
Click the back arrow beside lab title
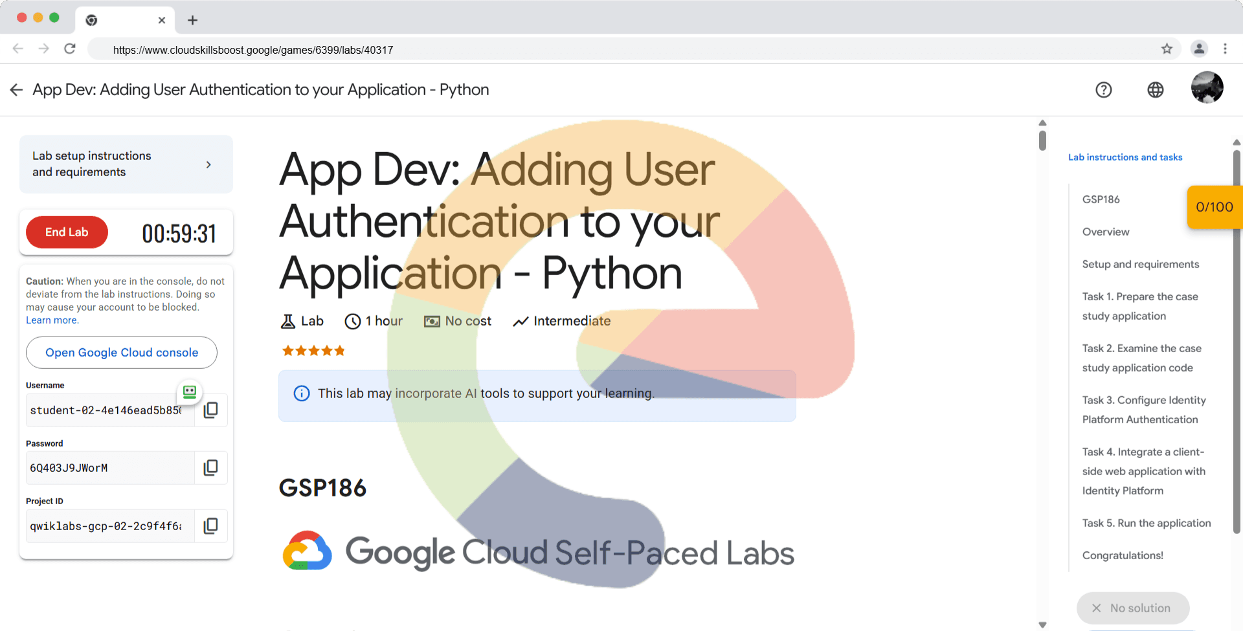tap(17, 90)
